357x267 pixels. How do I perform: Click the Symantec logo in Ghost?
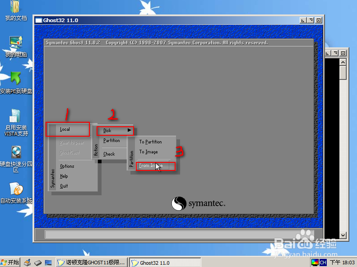pos(198,203)
